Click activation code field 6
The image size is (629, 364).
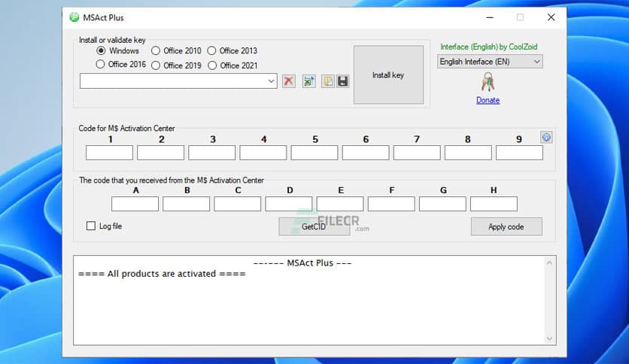tap(366, 153)
